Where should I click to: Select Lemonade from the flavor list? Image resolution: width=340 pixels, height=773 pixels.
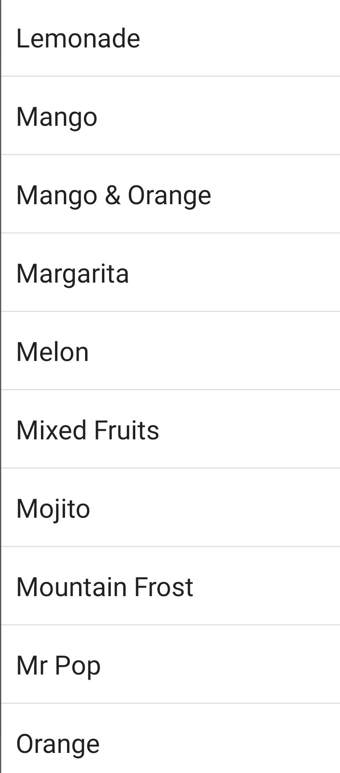[78, 39]
